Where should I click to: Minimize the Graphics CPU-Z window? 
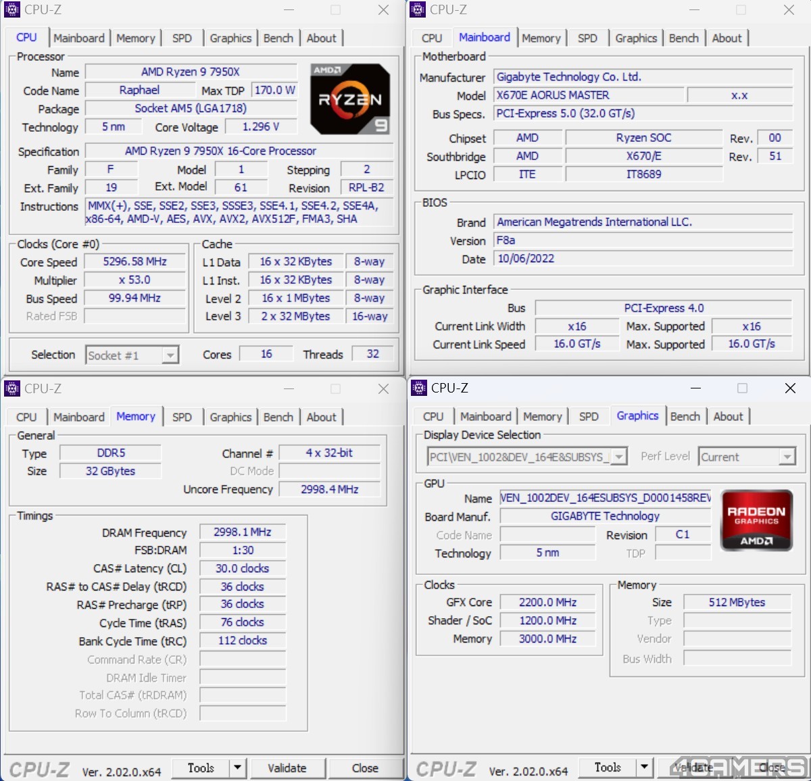click(695, 388)
